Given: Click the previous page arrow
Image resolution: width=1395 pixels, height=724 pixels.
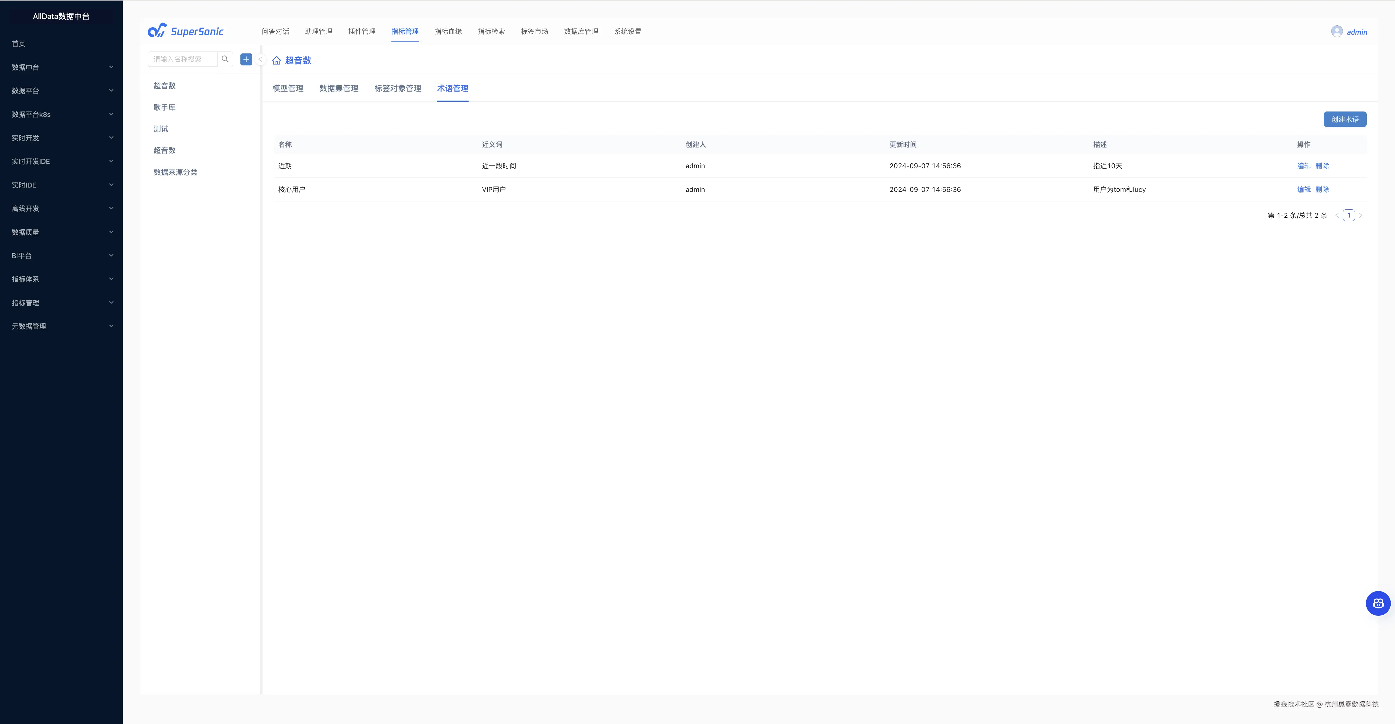Looking at the screenshot, I should coord(1336,216).
